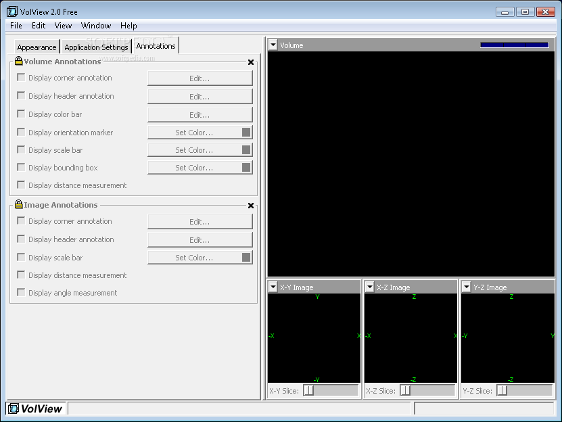Toggle Display bounding box checkbox
The width and height of the screenshot is (562, 422).
pos(21,168)
